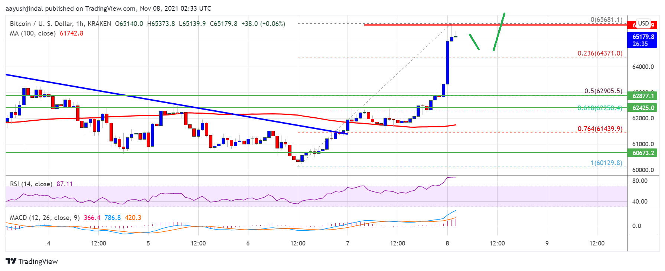This screenshot has width=665, height=271.
Task: Click the open price value O65140.0
Action: coord(129,24)
